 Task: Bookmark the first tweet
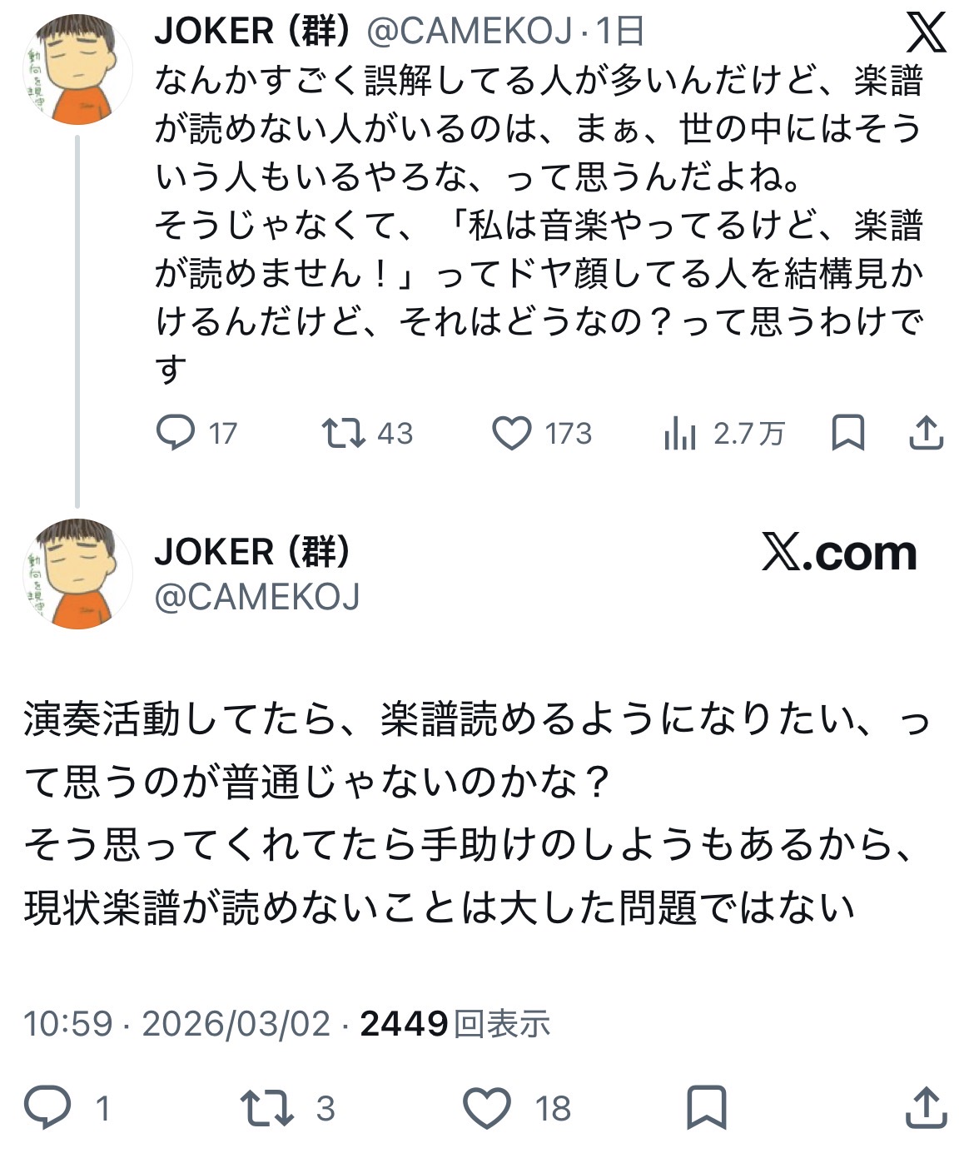[847, 433]
